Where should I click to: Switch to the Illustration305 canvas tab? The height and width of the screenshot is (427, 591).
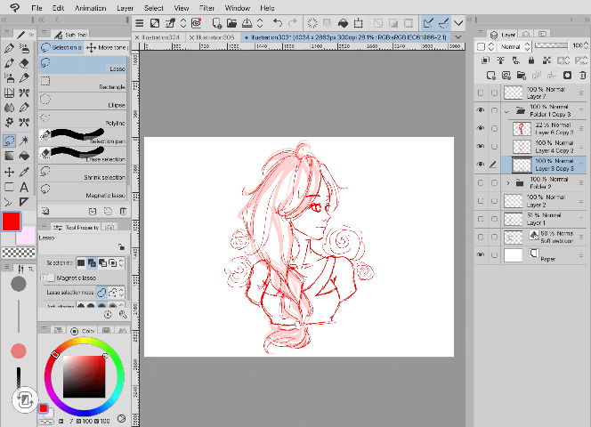(x=215, y=37)
